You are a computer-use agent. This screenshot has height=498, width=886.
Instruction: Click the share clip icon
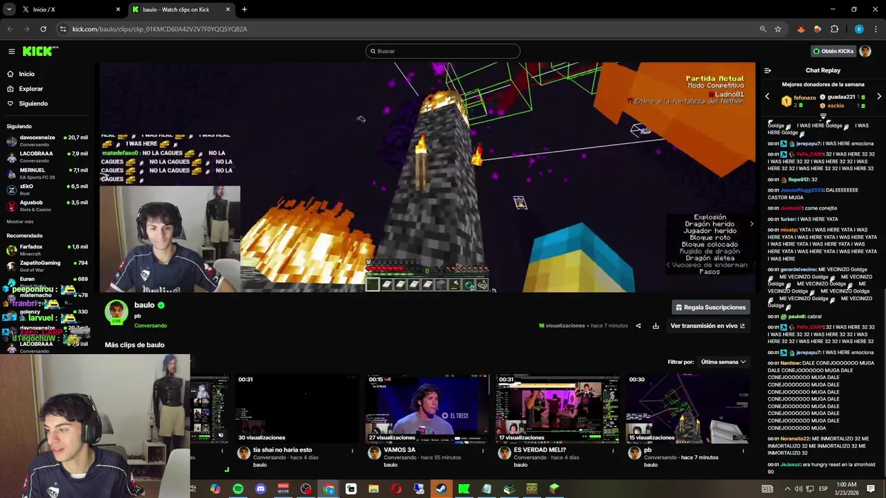(x=638, y=326)
